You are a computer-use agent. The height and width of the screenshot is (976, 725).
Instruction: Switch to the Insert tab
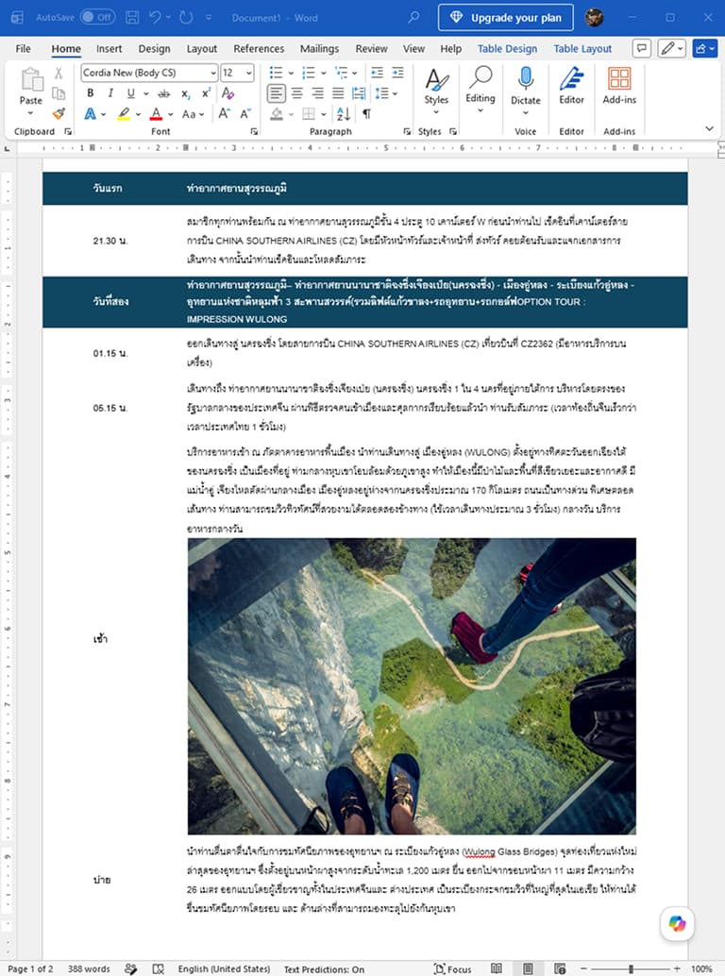coord(109,48)
